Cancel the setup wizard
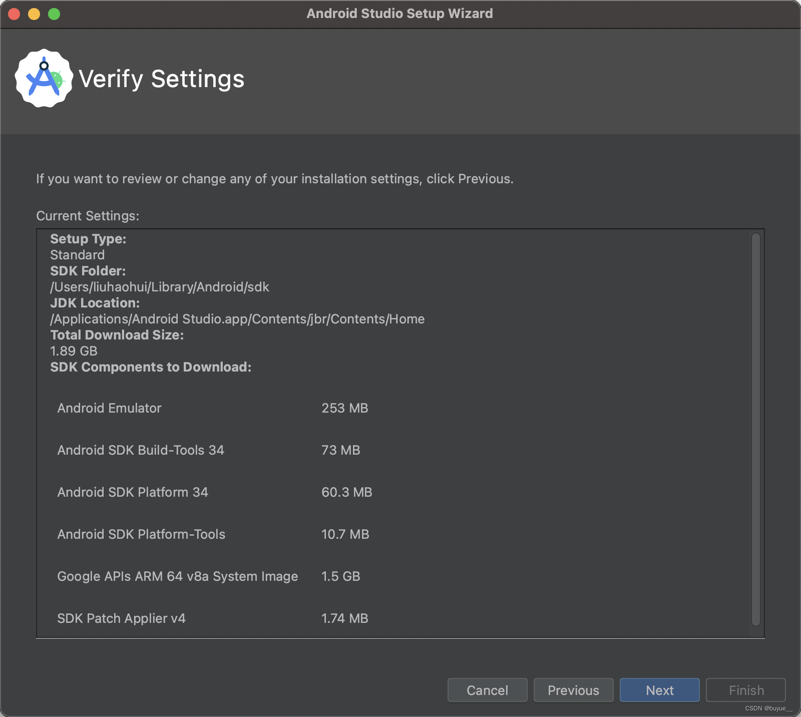Screen dimensions: 801x717 click(x=487, y=690)
